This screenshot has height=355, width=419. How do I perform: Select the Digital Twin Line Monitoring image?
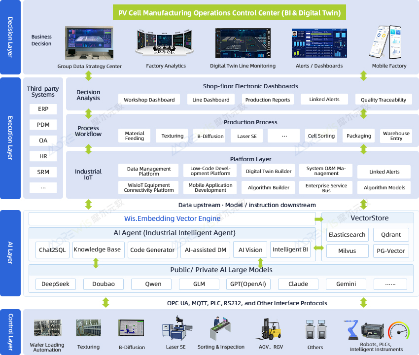point(243,43)
